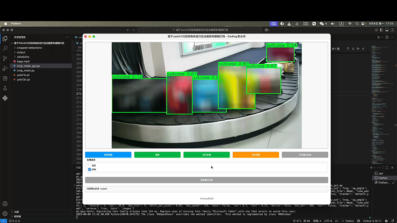Go to next find match arrow
397x223 pixels.
point(353,49)
